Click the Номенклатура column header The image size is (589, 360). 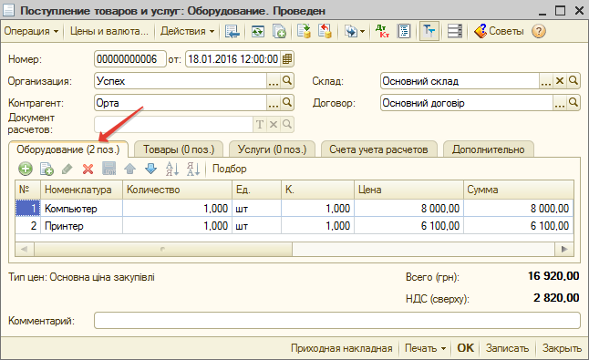tap(81, 190)
